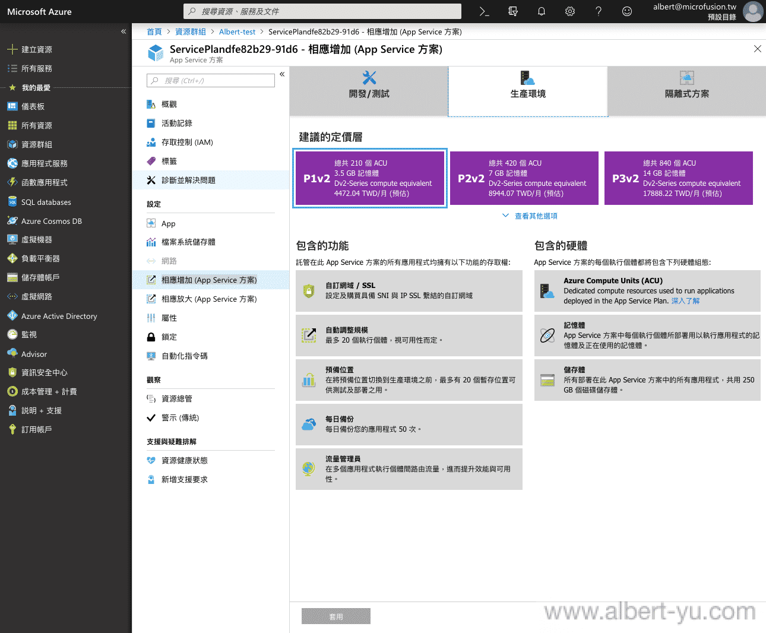This screenshot has height=633, width=766.
Task: Click the 自訂網域 / SSL feature card
Action: [x=409, y=291]
